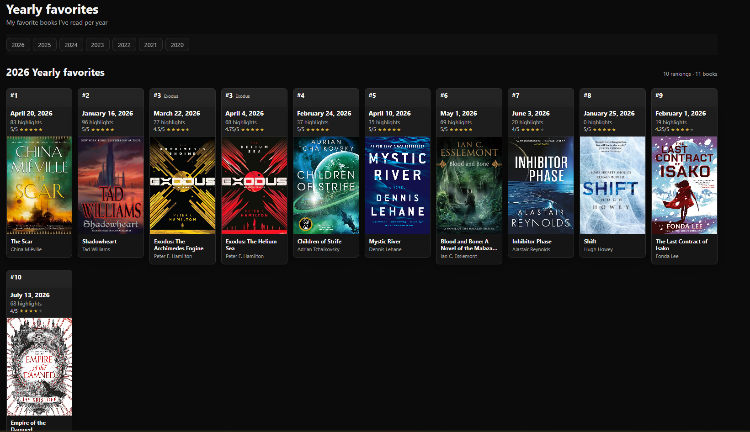750x432 pixels.
Task: Click the title 'Exodus: The Archimedes Engine'
Action: coord(179,245)
